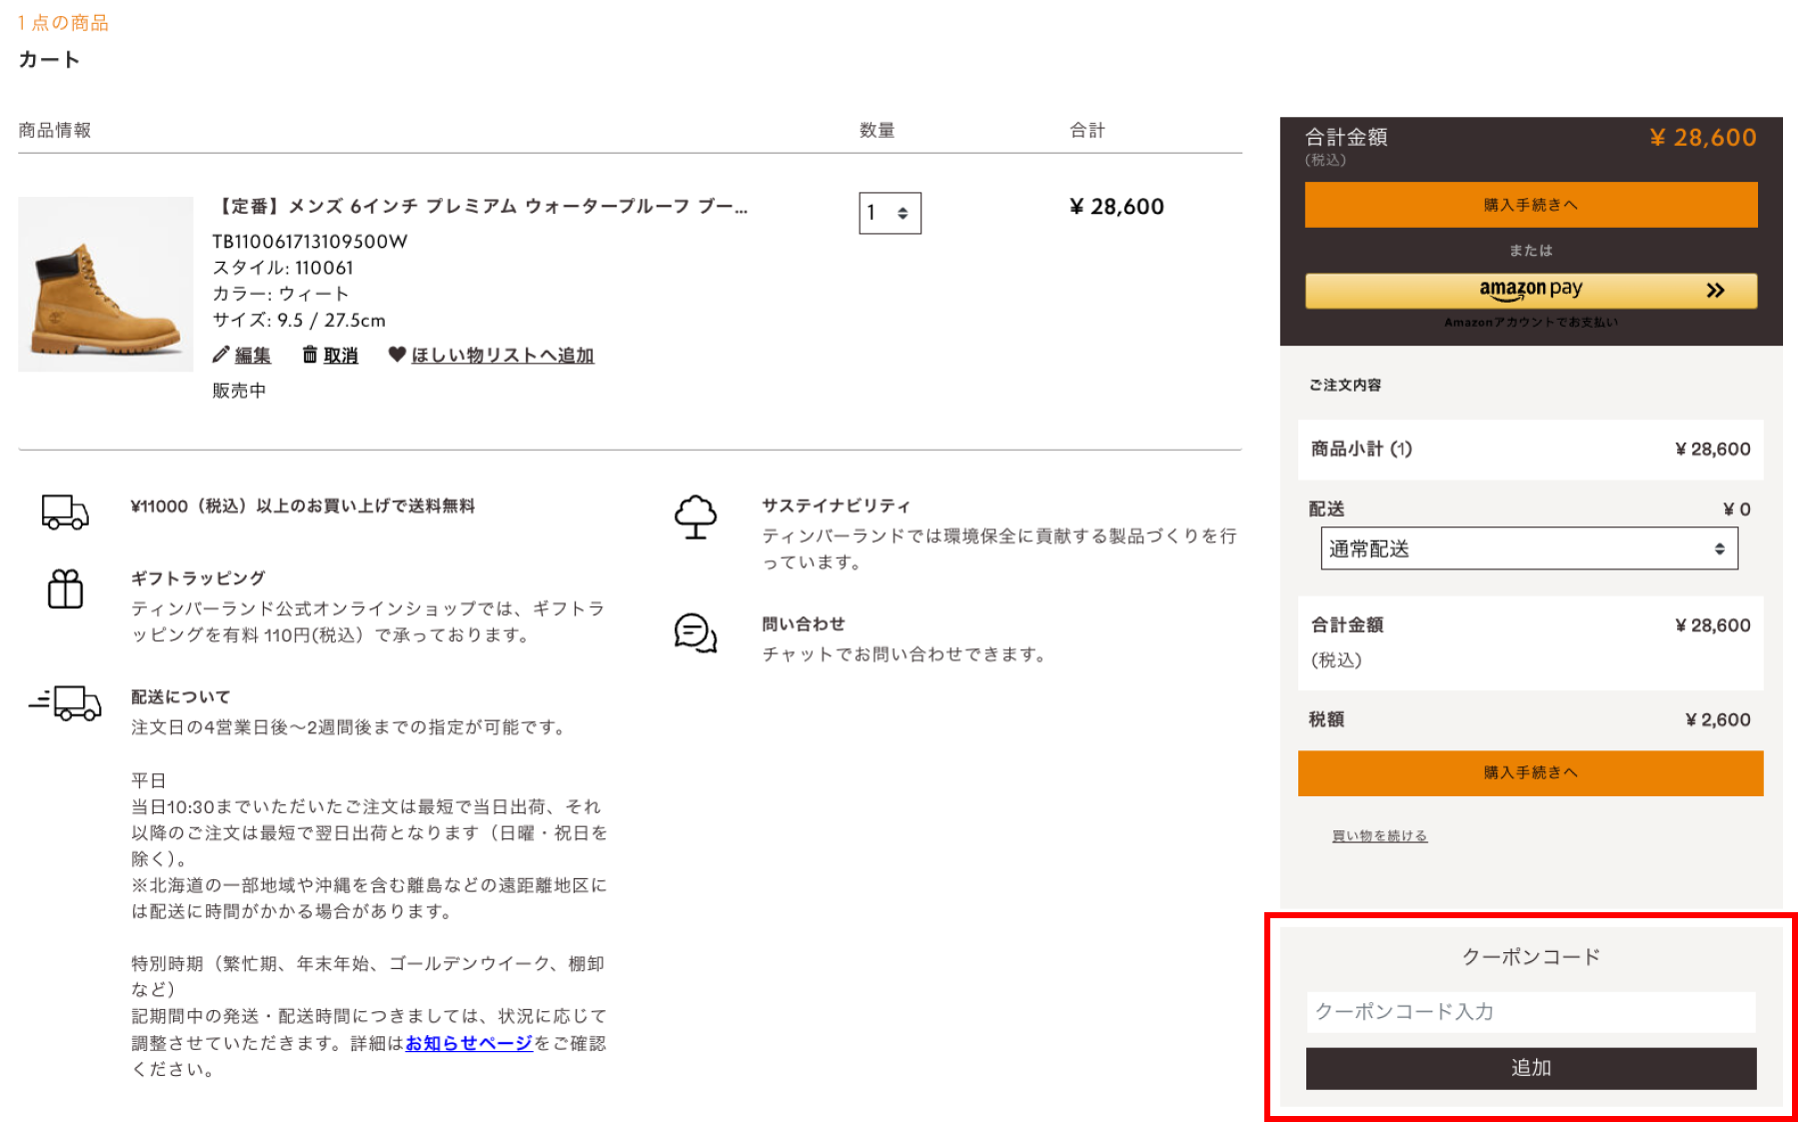Open the Timberland boot product thumbnail
1799x1123 pixels.
click(106, 285)
